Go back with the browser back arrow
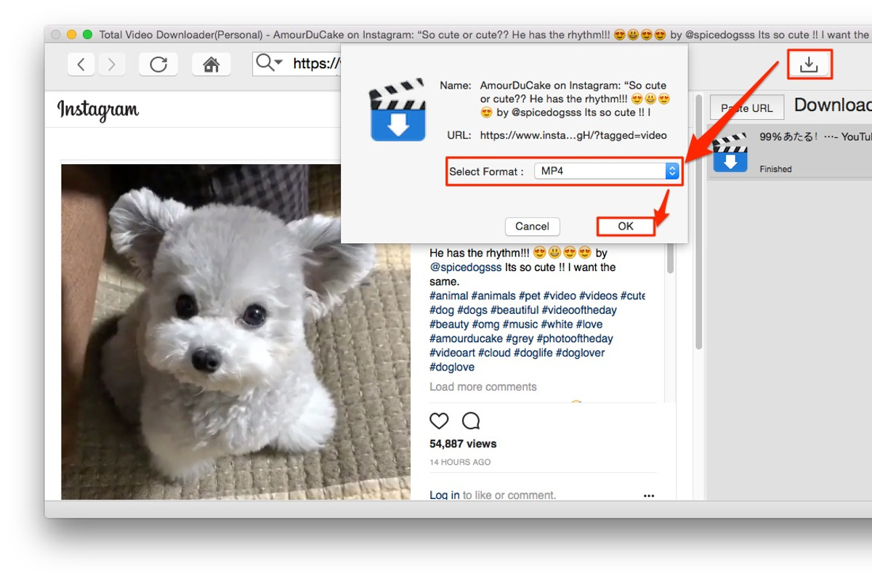Viewport: 872px width, 581px height. 81,65
